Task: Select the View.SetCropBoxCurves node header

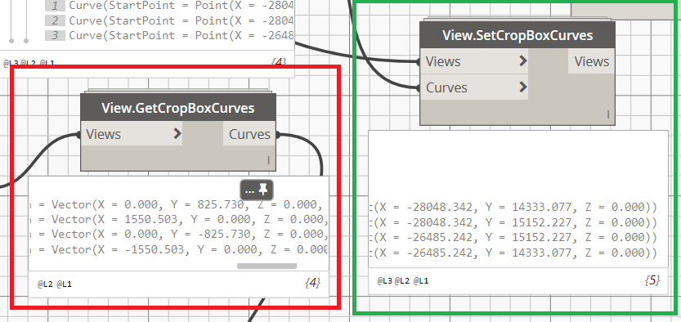Action: pos(517,35)
